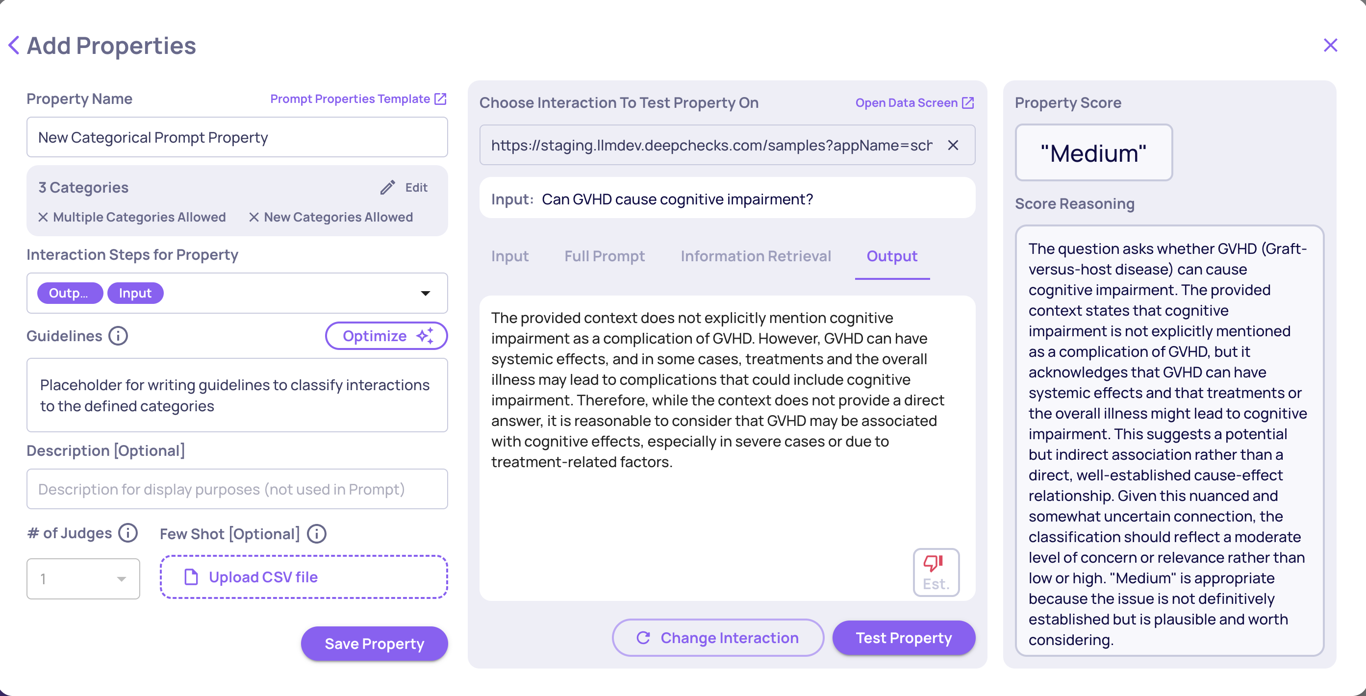The image size is (1366, 696).
Task: Click the pencil Edit icon for categories
Action: pos(388,188)
